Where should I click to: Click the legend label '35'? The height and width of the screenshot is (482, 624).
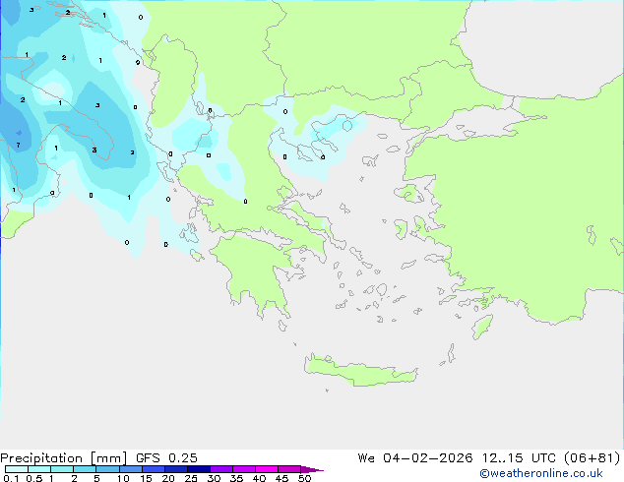point(236,478)
